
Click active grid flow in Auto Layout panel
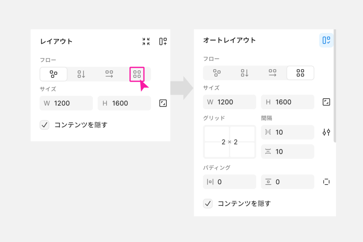[300, 73]
